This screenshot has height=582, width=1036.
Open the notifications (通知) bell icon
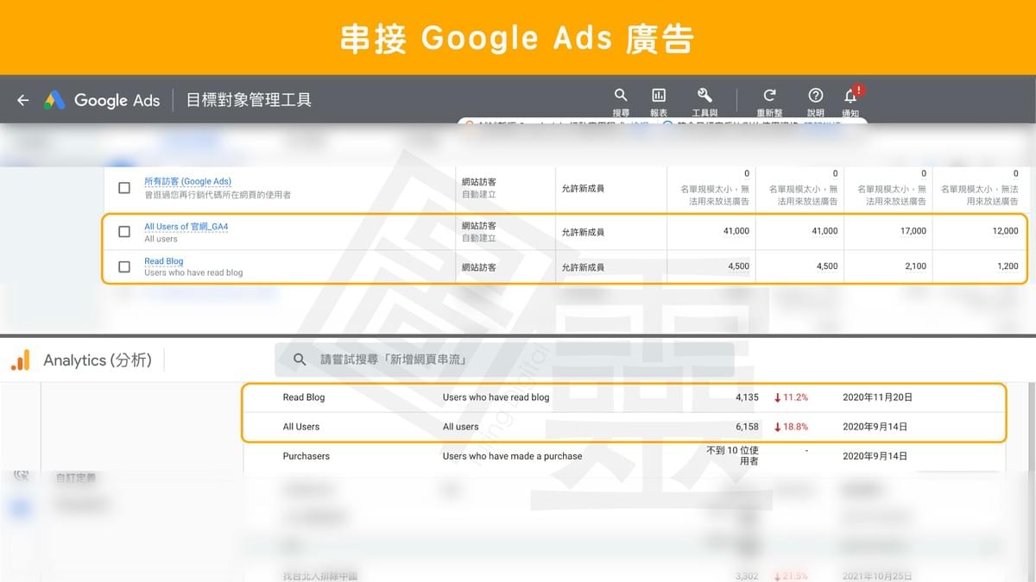click(x=851, y=95)
